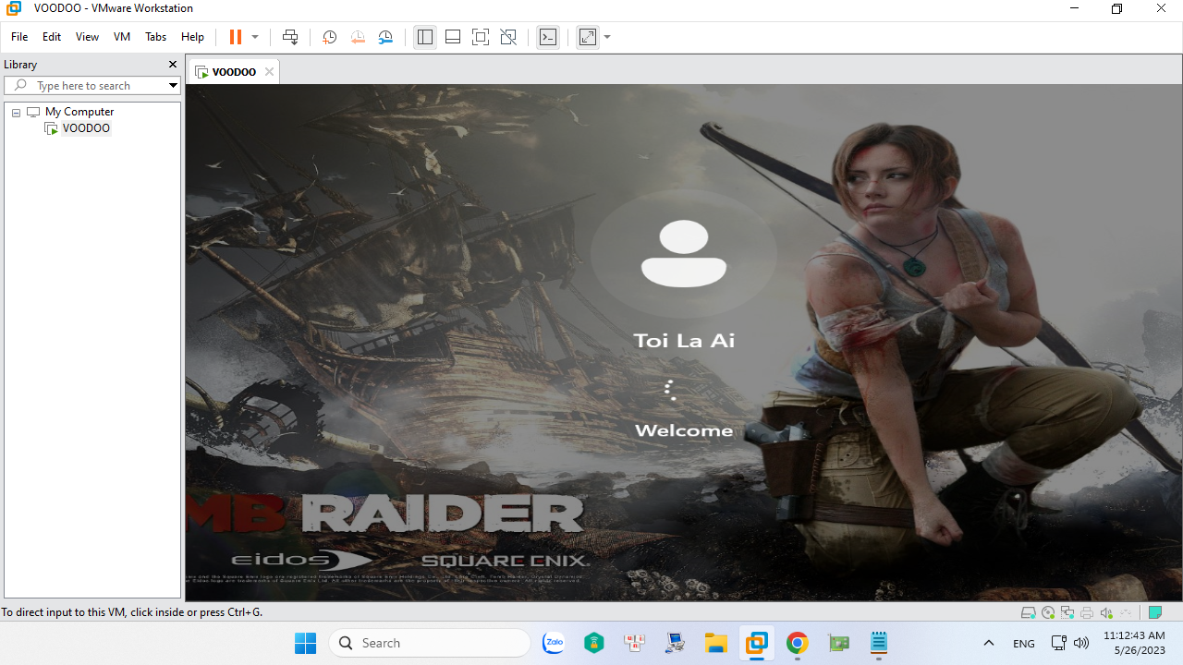Viewport: 1183px width, 665px height.
Task: Open the Tabs menu
Action: click(x=155, y=37)
